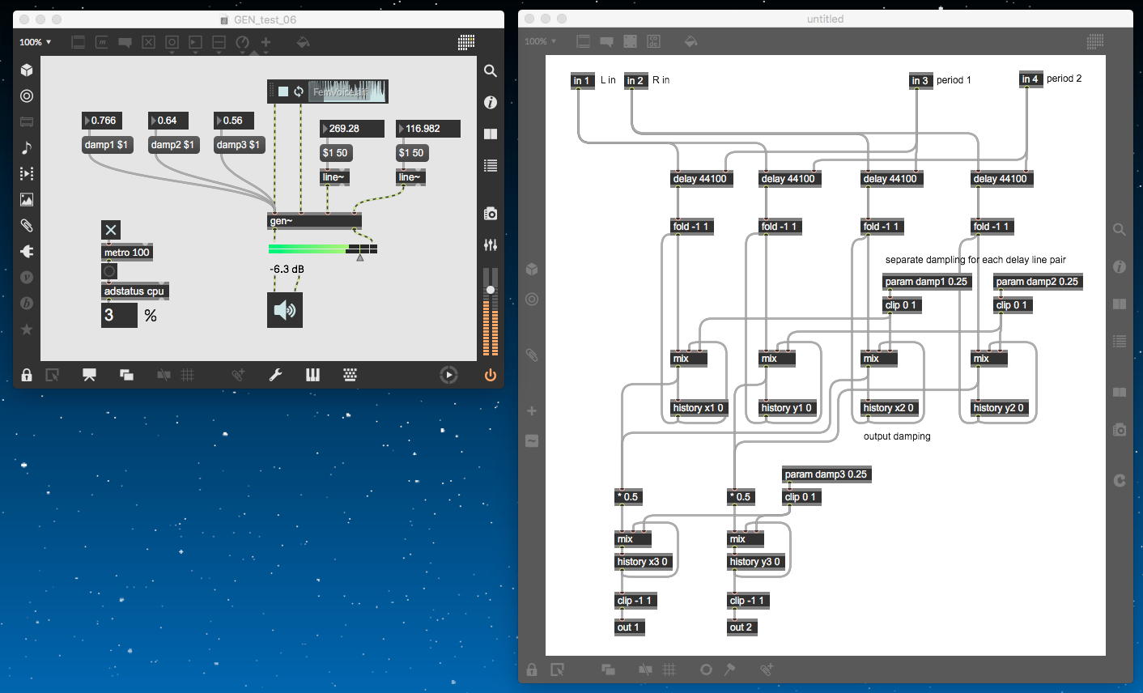Add a toggle object from GEN_test_06 toolbar
This screenshot has width=1143, height=693.
[x=149, y=42]
